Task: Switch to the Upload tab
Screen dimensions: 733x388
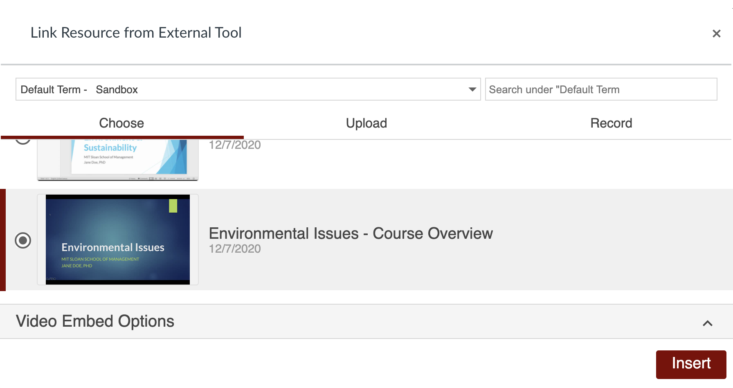Action: [366, 123]
